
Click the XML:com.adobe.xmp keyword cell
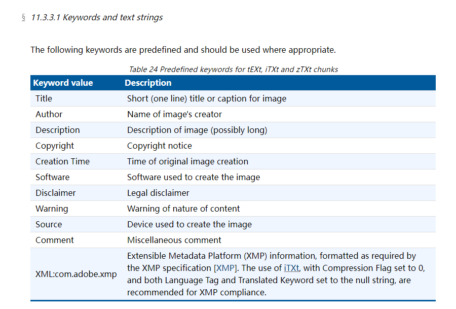pyautogui.click(x=76, y=274)
